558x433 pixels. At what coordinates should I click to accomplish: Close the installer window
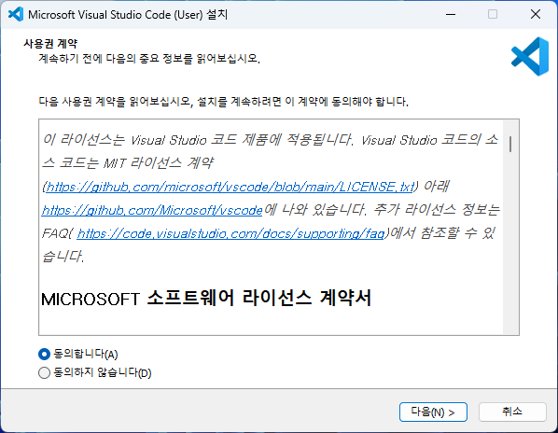(536, 14)
